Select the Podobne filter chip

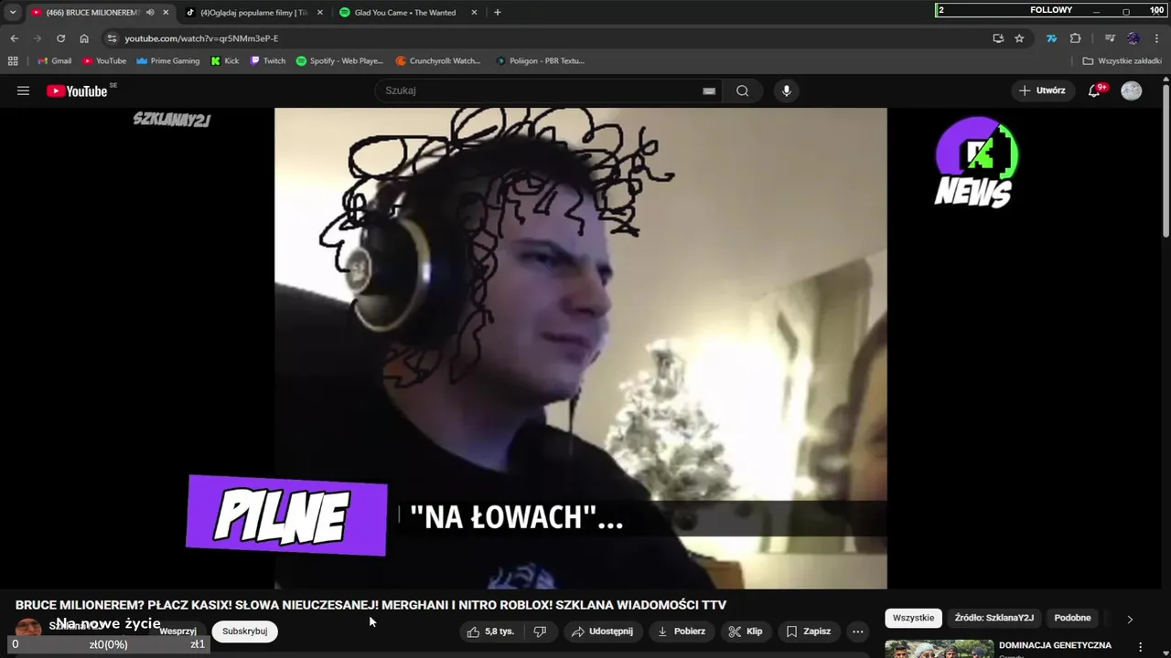1072,618
